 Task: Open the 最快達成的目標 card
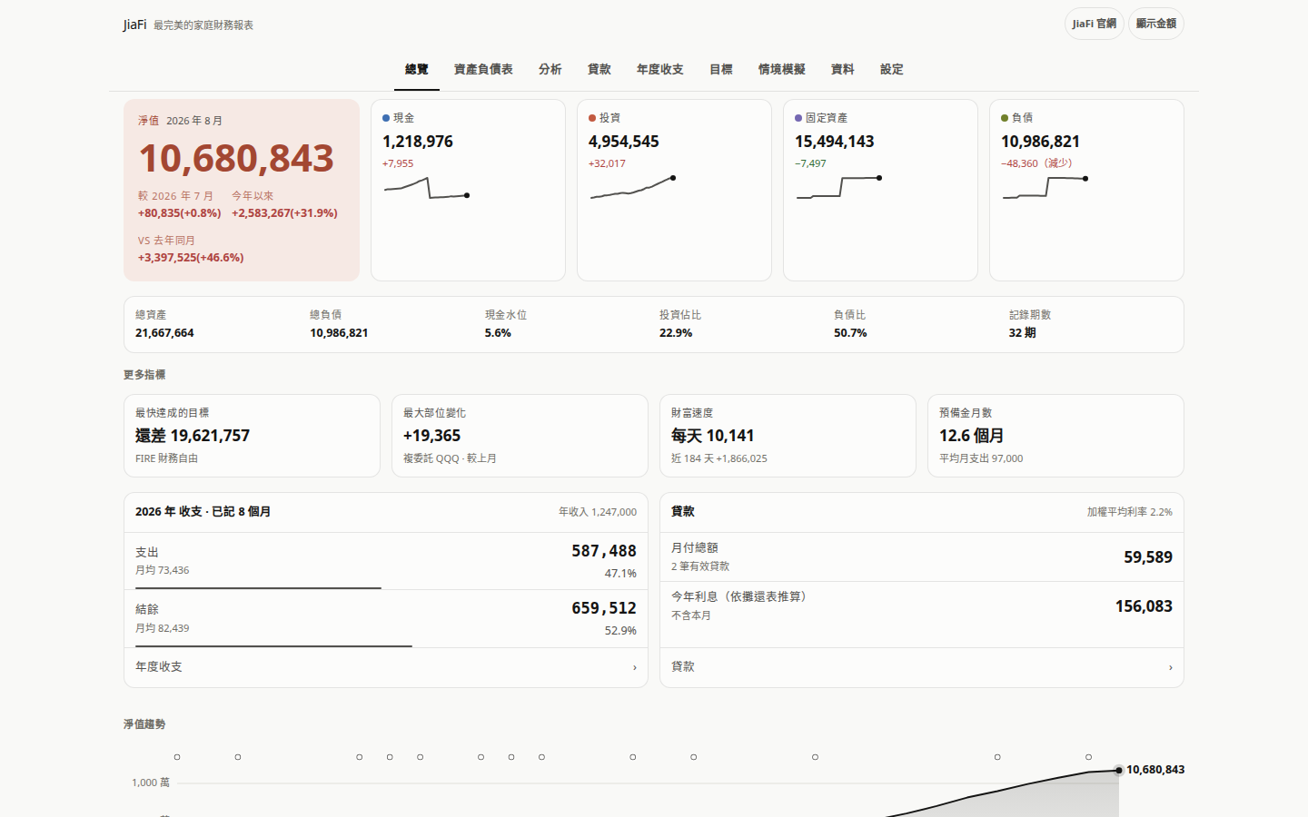tap(252, 436)
